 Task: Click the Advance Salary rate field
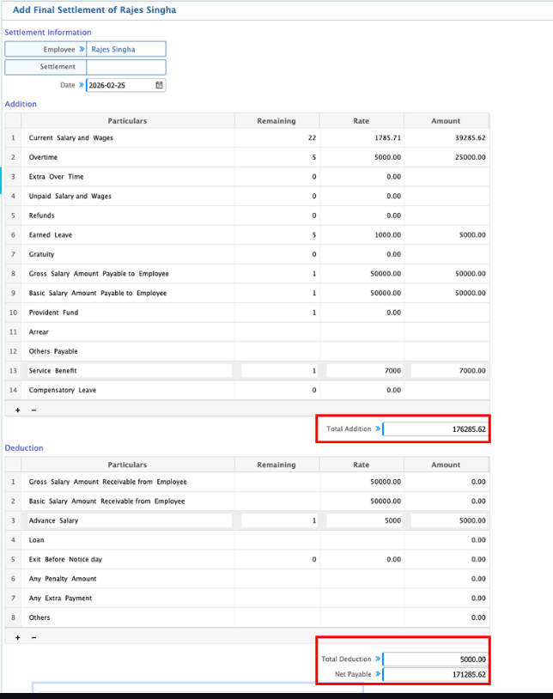coord(364,520)
